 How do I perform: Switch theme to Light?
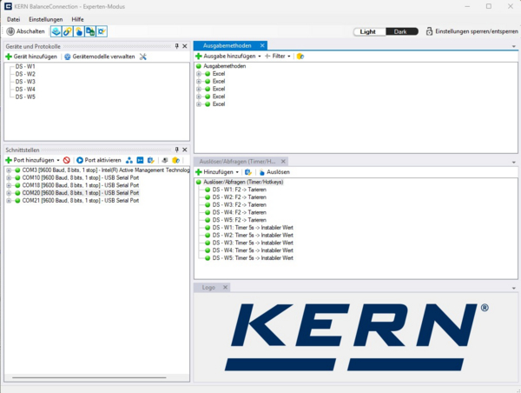pos(369,31)
